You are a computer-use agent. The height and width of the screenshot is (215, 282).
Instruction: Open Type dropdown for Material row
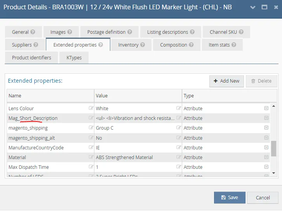(266, 157)
